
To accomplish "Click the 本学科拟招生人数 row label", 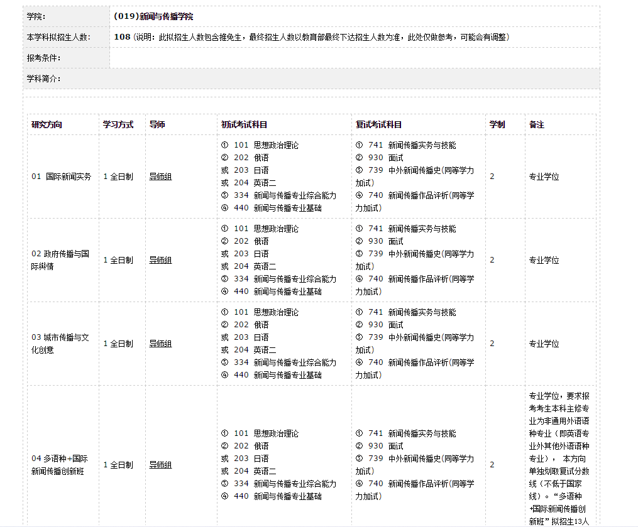I will (58, 37).
